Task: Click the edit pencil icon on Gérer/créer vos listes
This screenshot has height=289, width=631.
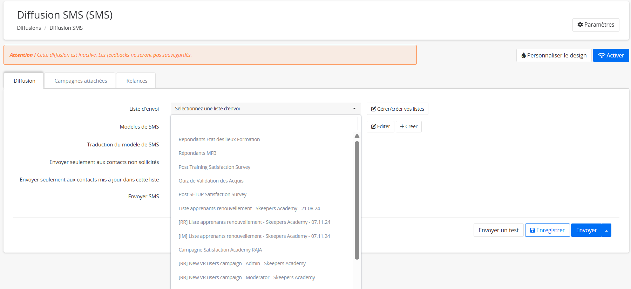Action: [373, 109]
